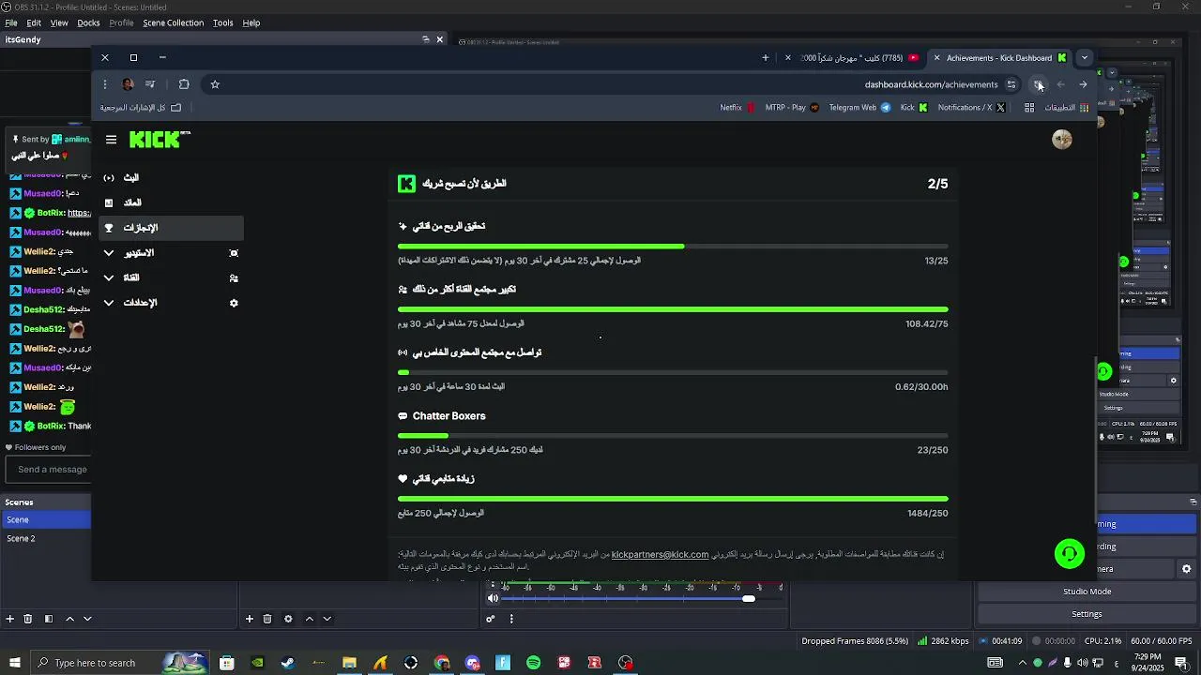Open the Chrome extensions puzzle icon
1201x675 pixels.
pyautogui.click(x=184, y=84)
